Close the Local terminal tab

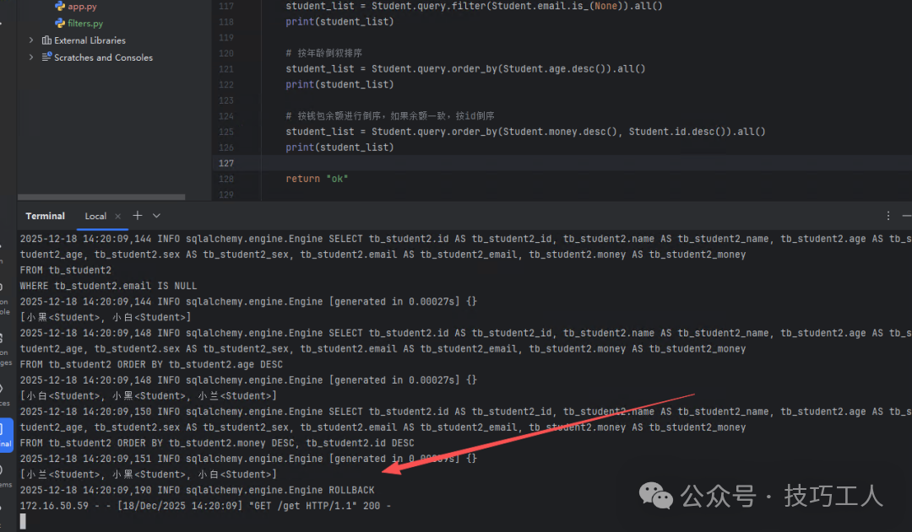(x=118, y=216)
